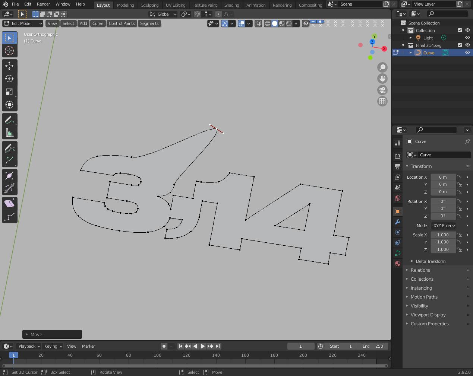Open the Modifier properties wrench tab
The height and width of the screenshot is (376, 473).
coord(398,222)
